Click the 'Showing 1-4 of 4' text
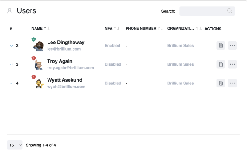Screen dimensions: 247x154 (41, 145)
